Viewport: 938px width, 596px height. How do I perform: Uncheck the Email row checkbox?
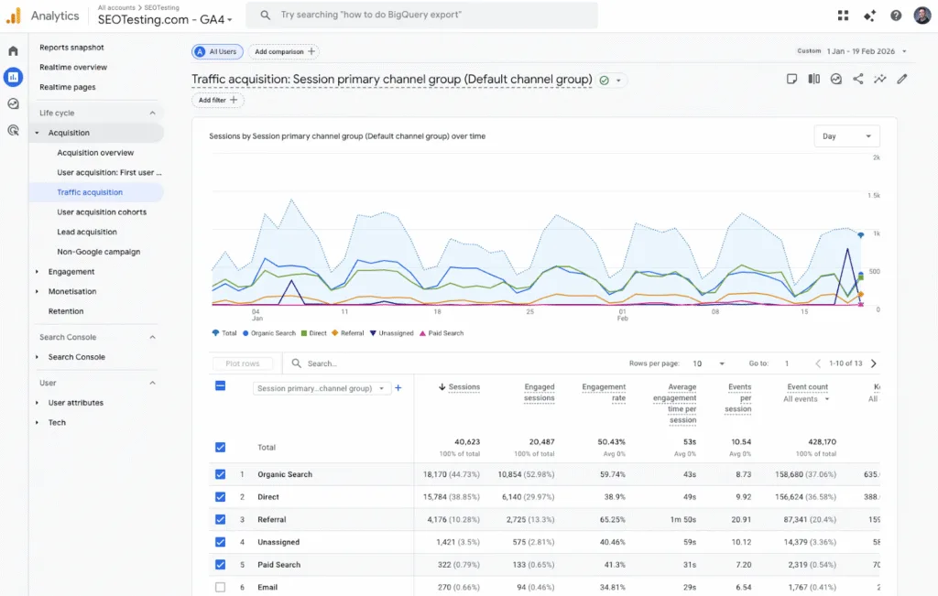tap(220, 586)
